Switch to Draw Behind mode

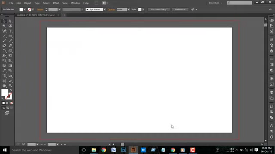tap(8, 108)
